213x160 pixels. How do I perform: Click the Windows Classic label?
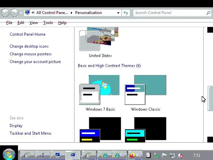(146, 109)
